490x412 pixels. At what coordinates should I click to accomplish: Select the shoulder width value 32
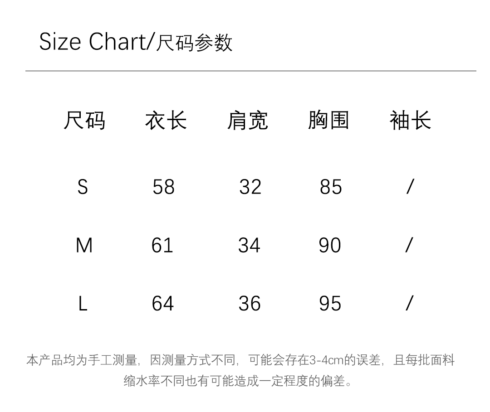pyautogui.click(x=250, y=187)
